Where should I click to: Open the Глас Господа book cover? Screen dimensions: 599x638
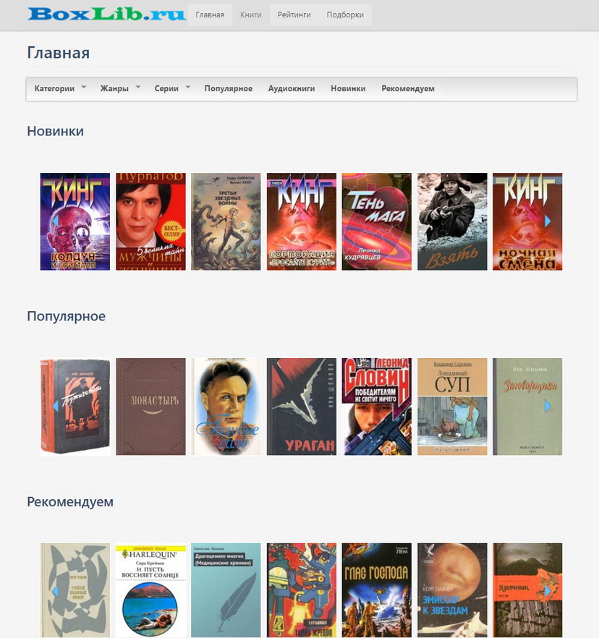376,590
